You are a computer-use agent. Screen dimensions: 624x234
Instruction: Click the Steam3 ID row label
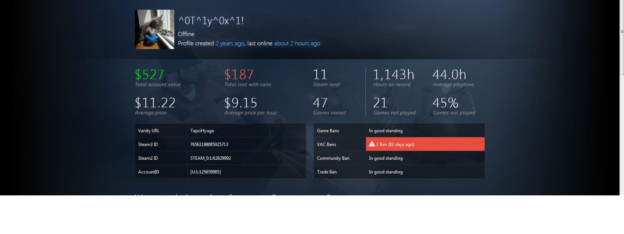(148, 144)
